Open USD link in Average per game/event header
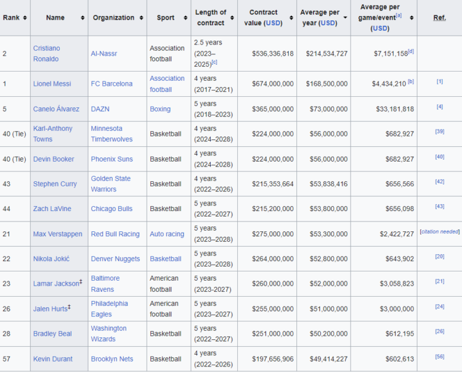Image resolution: width=462 pixels, height=372 pixels. tap(380, 28)
